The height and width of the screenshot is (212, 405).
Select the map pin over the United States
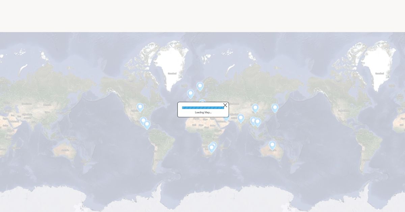[x=140, y=108]
